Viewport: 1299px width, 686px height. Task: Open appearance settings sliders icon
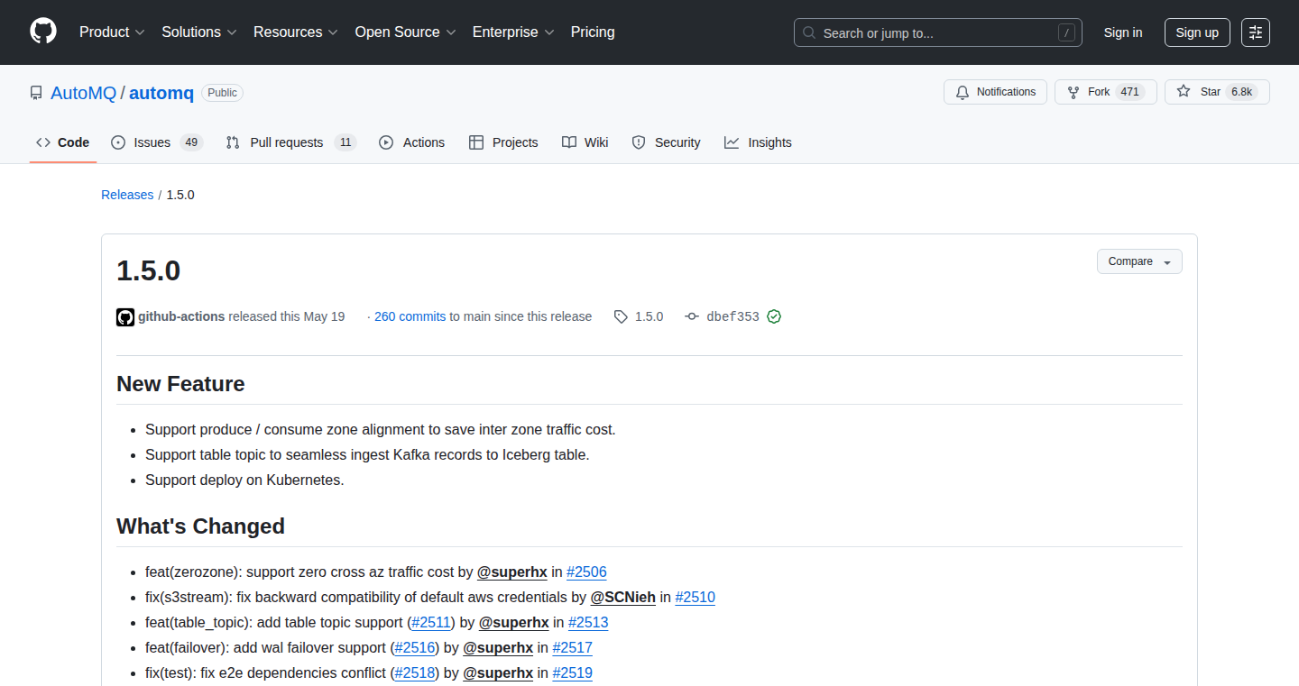click(1256, 32)
